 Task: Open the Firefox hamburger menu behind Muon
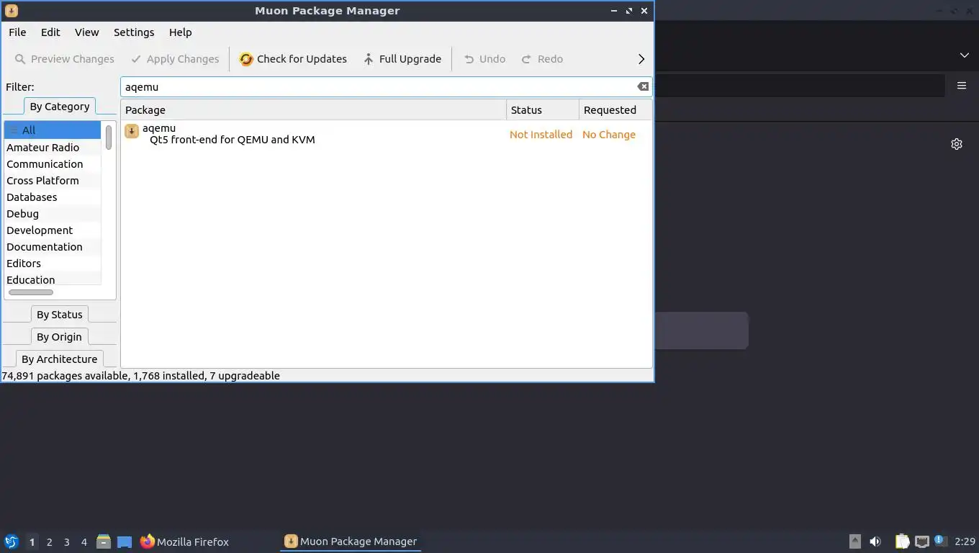(962, 86)
